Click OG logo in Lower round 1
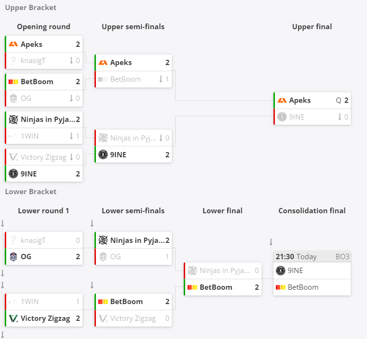 (x=13, y=257)
